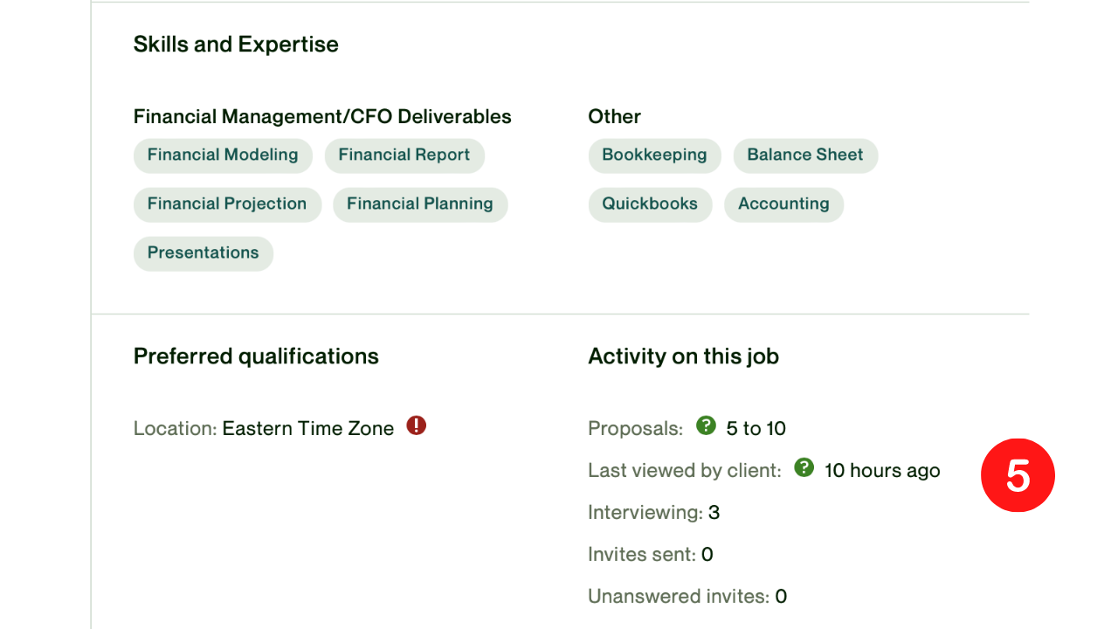
Task: Select the Financial Report skill tag
Action: coord(404,156)
